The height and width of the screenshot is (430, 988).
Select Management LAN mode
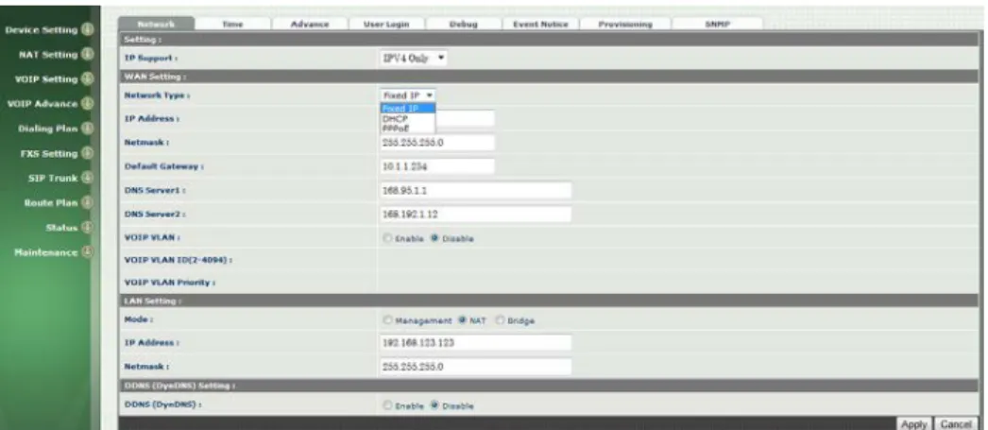(388, 320)
